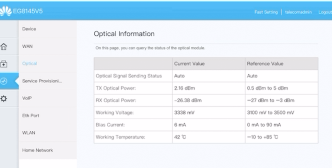This screenshot has height=168, width=332.
Task: Open Service Provisioning status page
Action: tap(42, 81)
